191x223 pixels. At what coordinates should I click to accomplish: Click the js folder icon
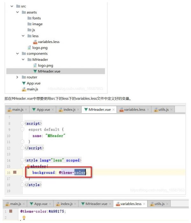(29, 30)
